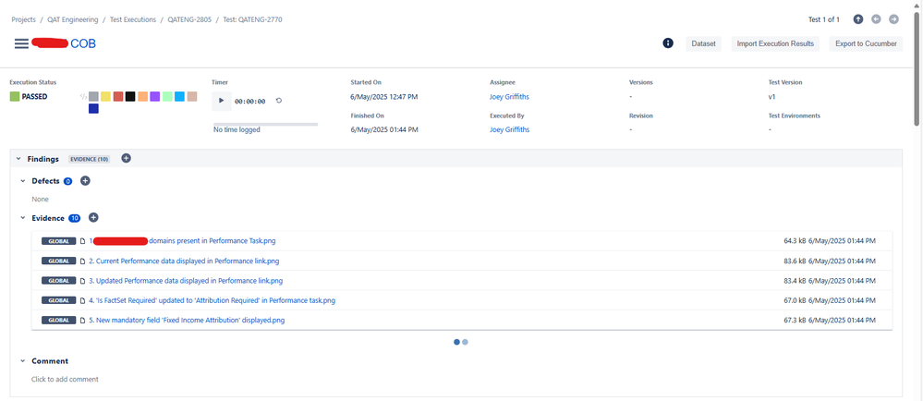Select the red status swatch
This screenshot has height=401, width=923.
point(117,96)
